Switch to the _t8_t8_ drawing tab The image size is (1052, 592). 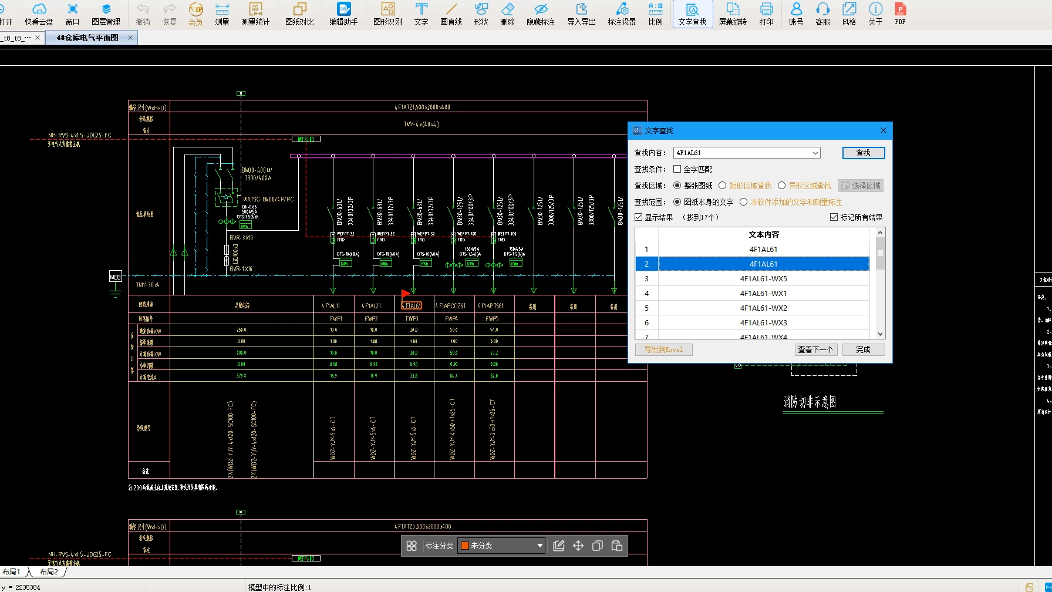16,38
